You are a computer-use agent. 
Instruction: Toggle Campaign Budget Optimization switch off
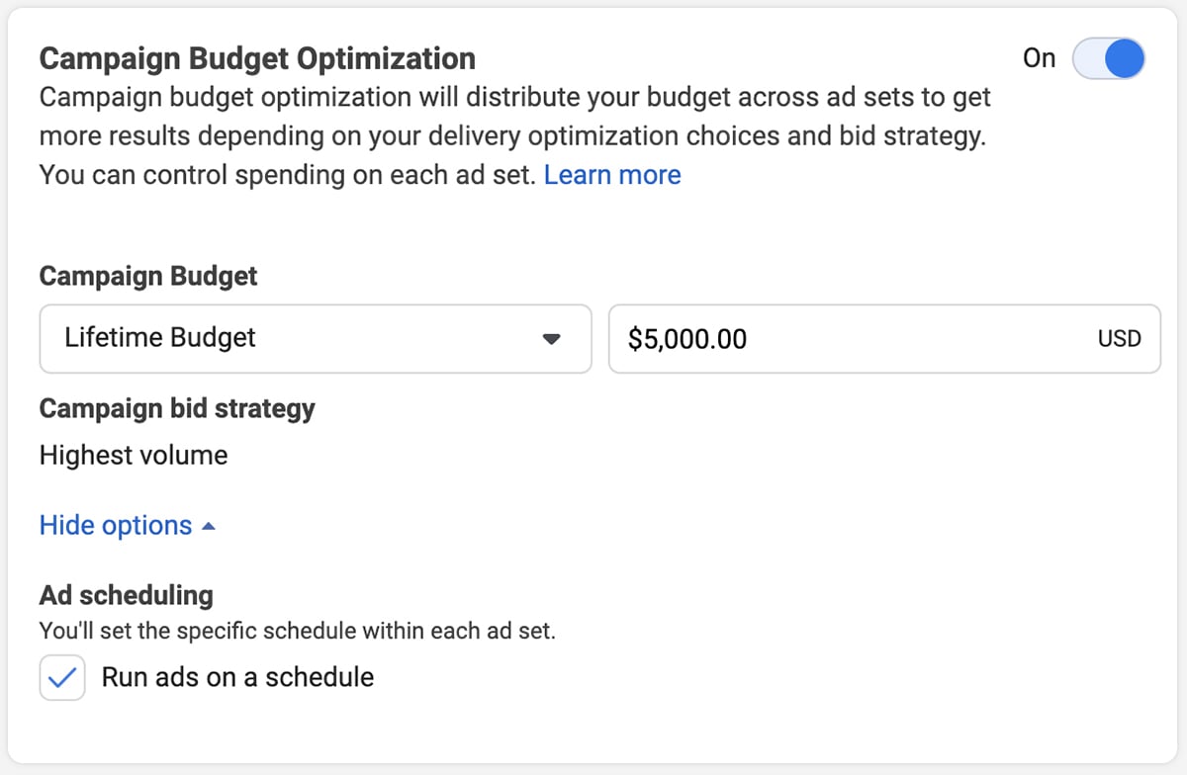coord(1109,58)
